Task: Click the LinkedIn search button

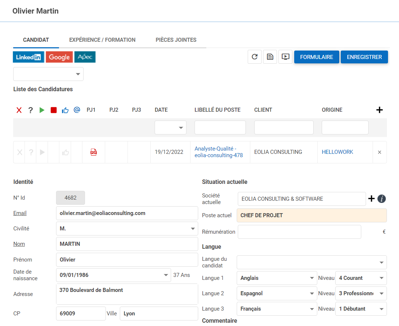Action: 29,57
